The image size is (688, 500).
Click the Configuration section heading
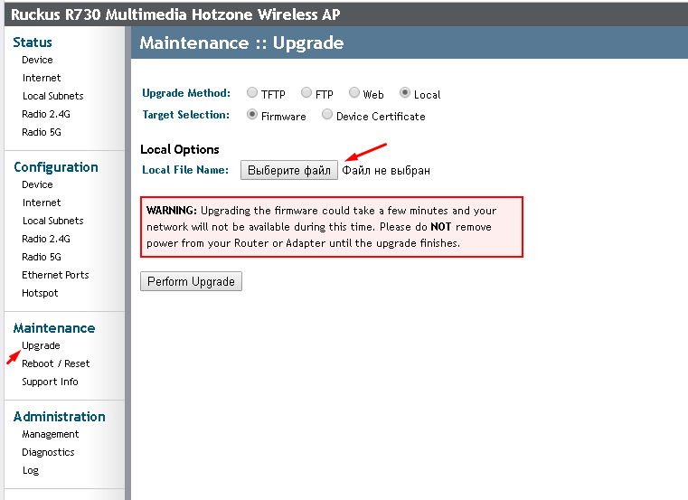tap(56, 167)
